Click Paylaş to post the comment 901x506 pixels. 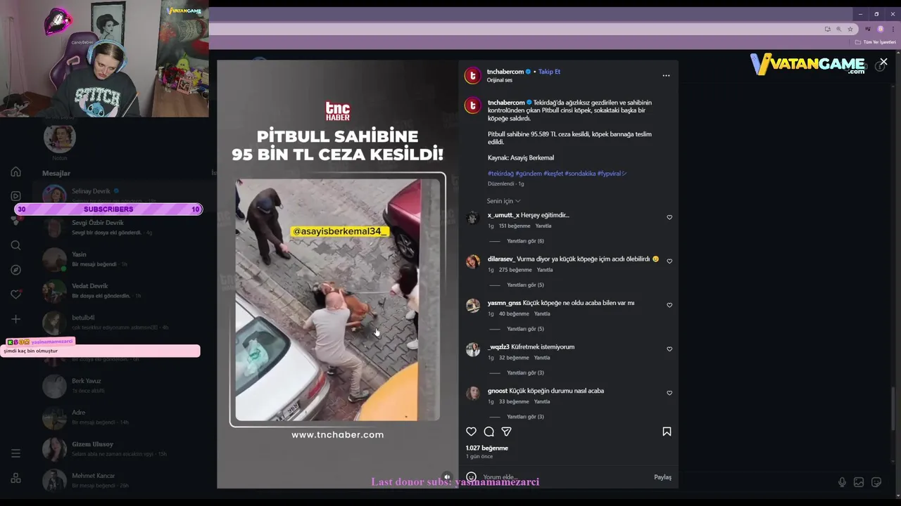662,477
